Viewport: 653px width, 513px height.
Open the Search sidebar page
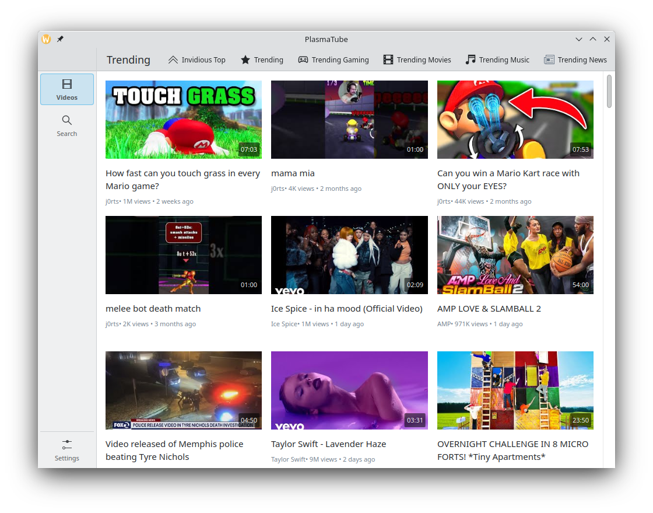(66, 126)
